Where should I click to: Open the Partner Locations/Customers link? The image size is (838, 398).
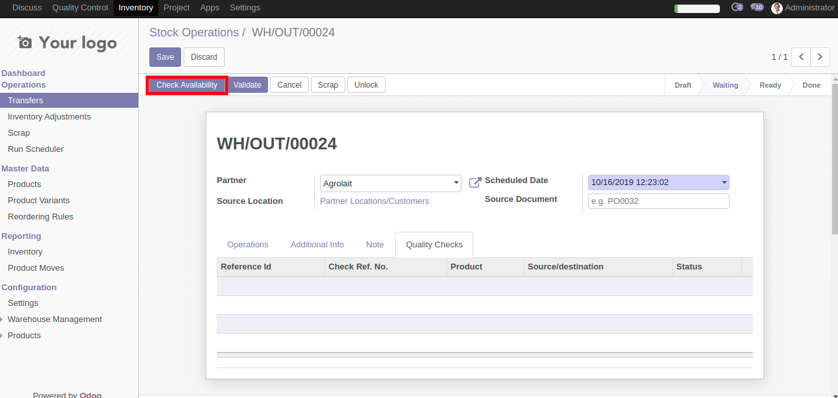click(x=375, y=201)
